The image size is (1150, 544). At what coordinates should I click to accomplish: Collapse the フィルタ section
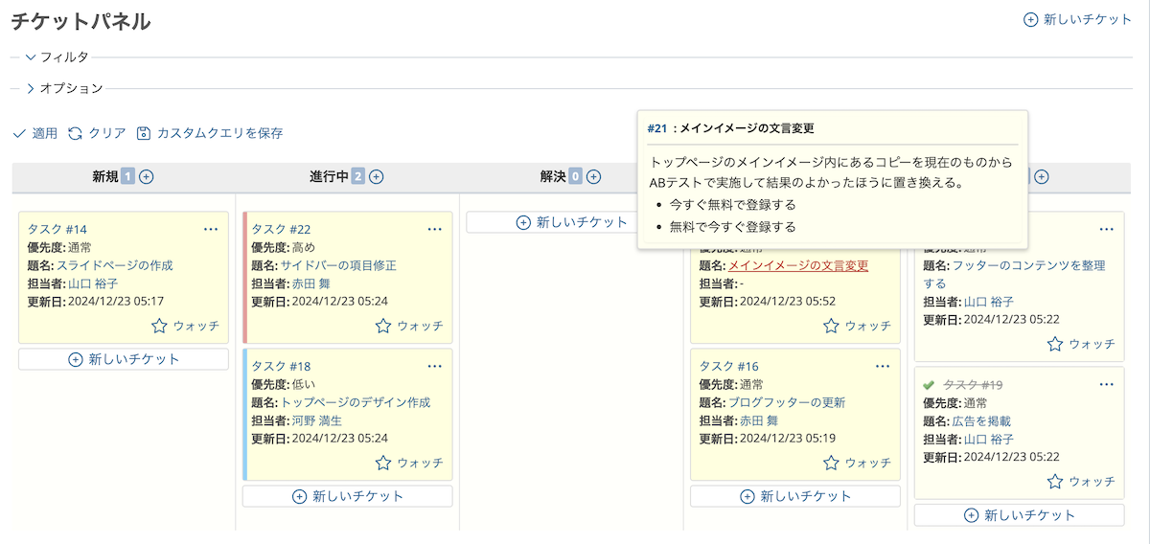(x=32, y=57)
